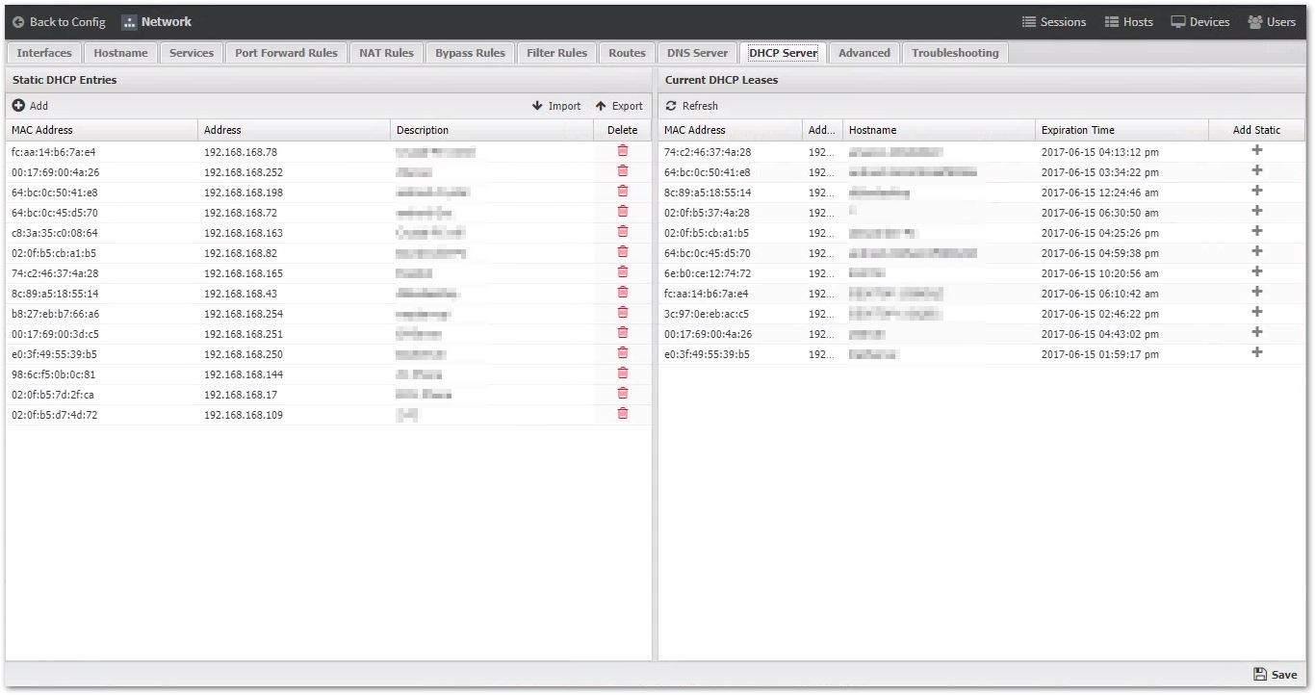Open the Troubleshooting tab
Image resolution: width=1315 pixels, height=695 pixels.
coord(955,53)
